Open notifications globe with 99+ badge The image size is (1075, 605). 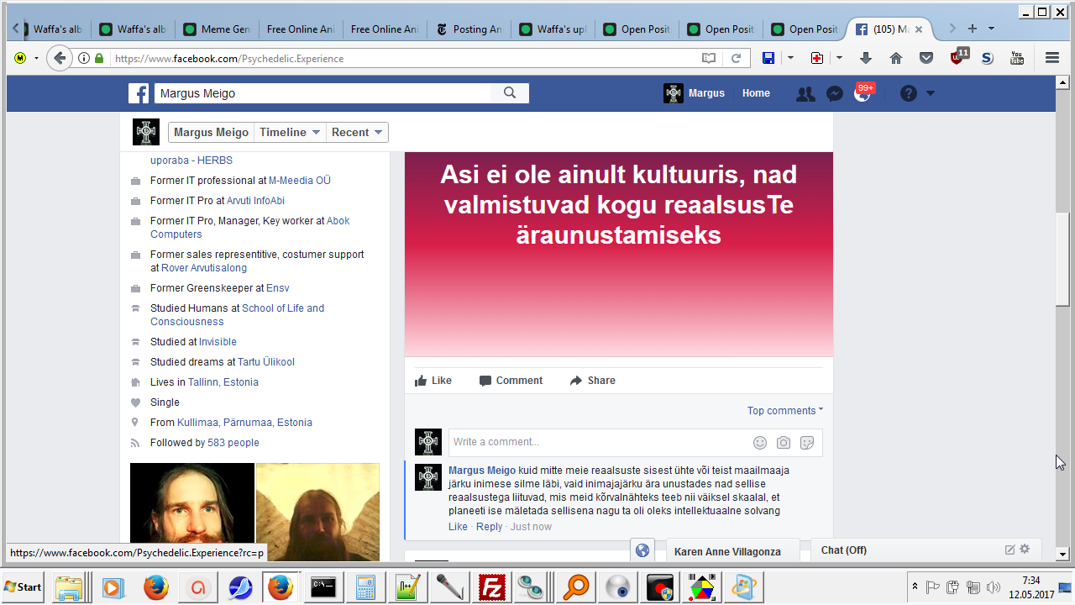pos(862,94)
